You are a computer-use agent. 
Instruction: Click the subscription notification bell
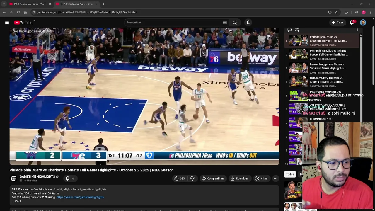(67, 178)
